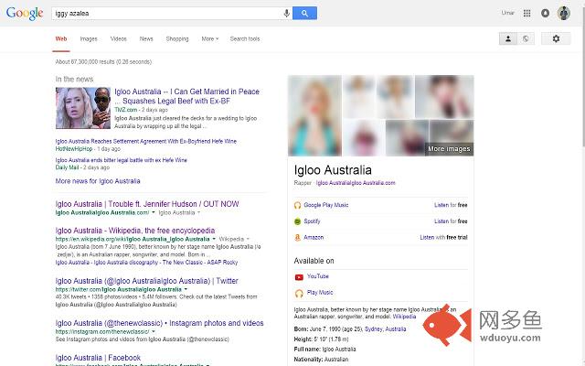This screenshot has width=585, height=366.
Task: Open the Amazon link
Action: tap(314, 238)
